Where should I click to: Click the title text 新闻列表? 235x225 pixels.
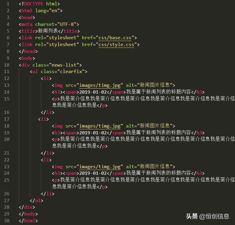(x=48, y=31)
